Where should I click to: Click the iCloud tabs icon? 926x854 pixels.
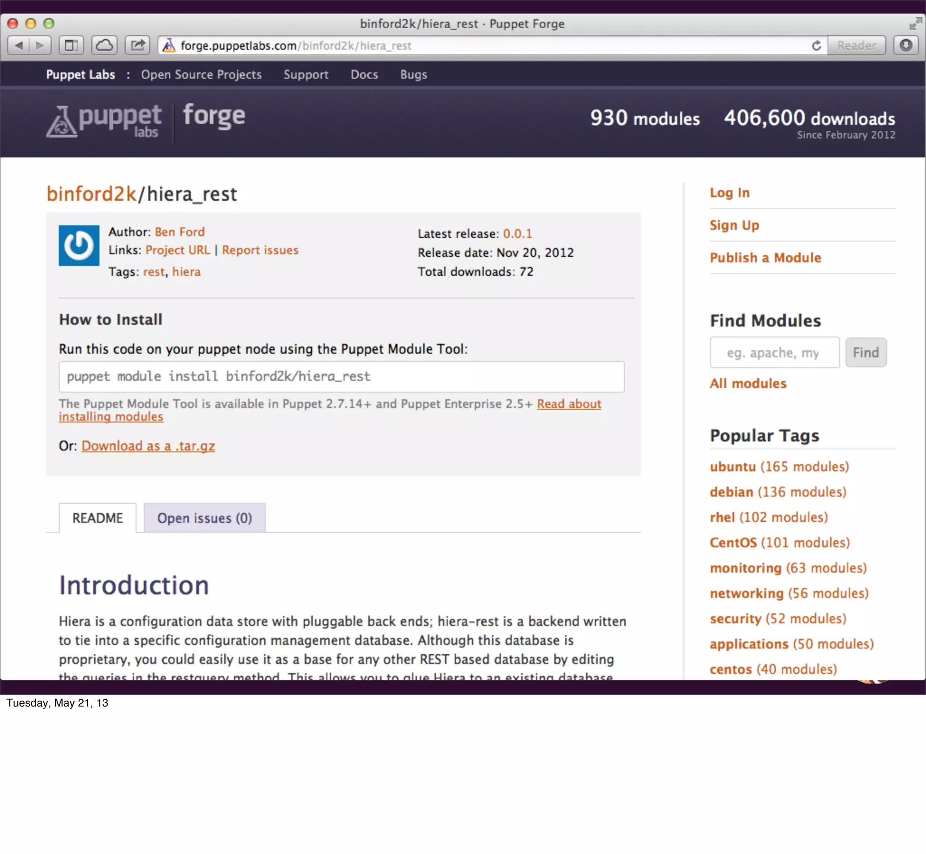[x=104, y=45]
